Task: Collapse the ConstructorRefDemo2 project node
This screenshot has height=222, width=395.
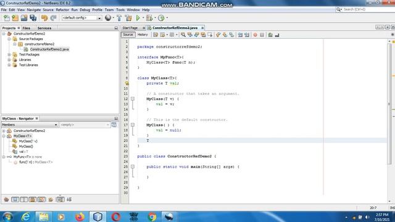Action: coord(4,34)
